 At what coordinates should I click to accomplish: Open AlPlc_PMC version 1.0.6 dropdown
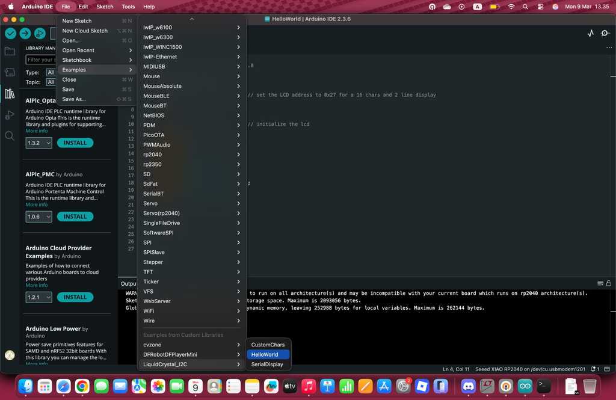[x=39, y=217]
